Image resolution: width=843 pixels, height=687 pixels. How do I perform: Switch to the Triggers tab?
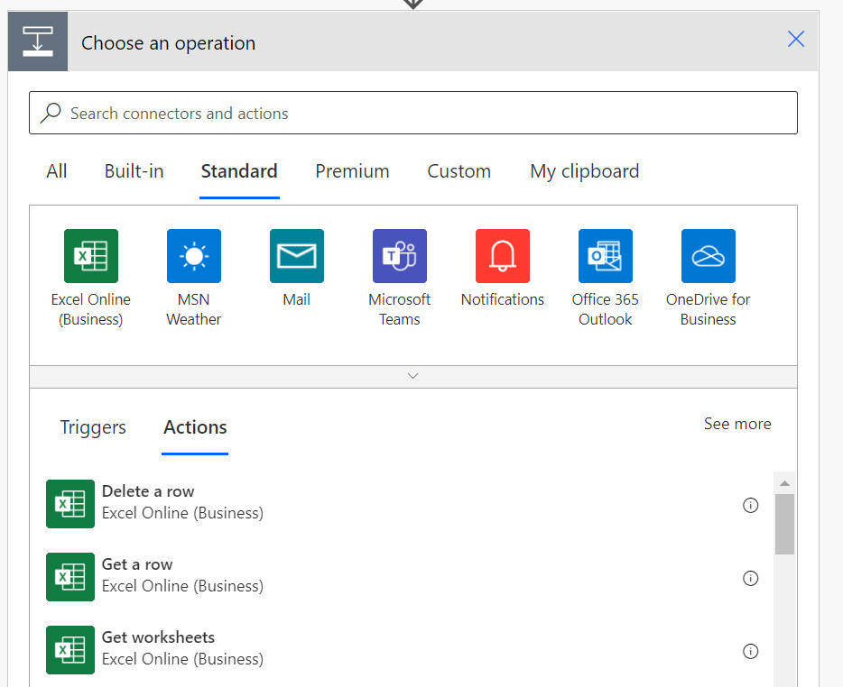coord(93,427)
